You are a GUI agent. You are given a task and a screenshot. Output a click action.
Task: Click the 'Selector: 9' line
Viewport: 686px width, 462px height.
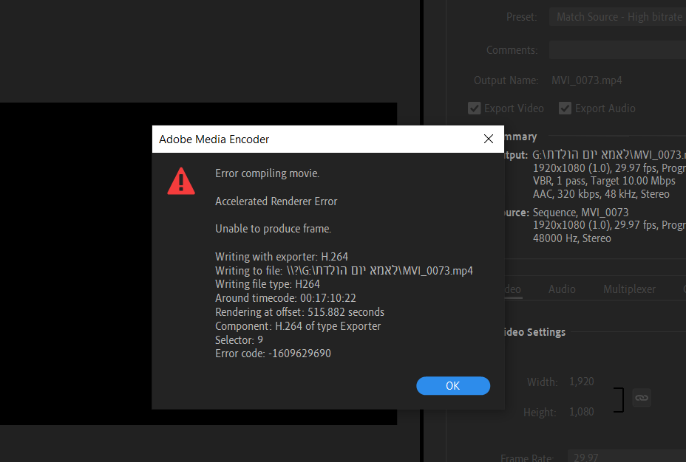coord(239,339)
